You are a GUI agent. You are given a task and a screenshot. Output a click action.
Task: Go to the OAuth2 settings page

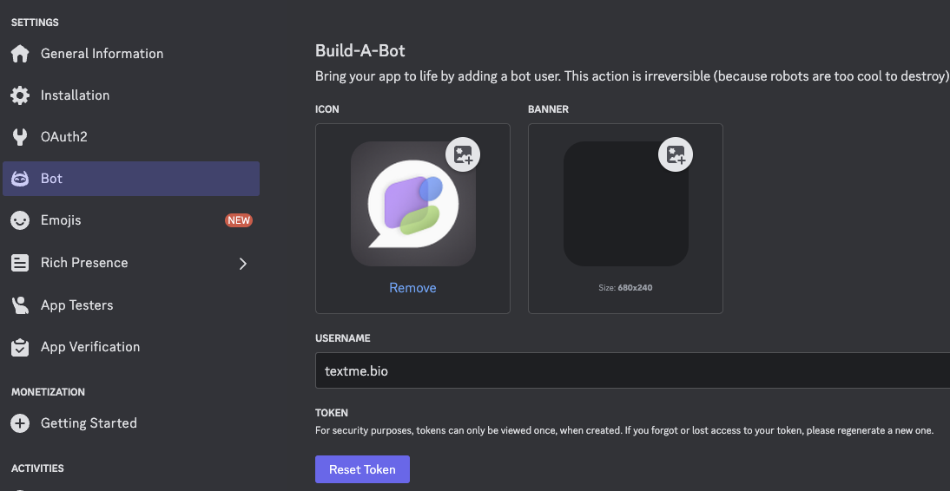(64, 137)
